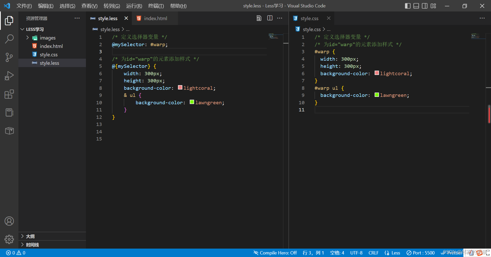Screen dimensions: 491x257
Task: Click the errors and warnings status indicator
Action: [16, 253]
